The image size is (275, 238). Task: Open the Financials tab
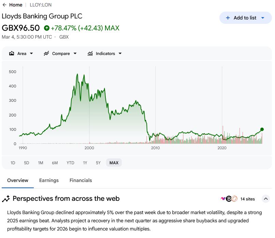pos(81,180)
